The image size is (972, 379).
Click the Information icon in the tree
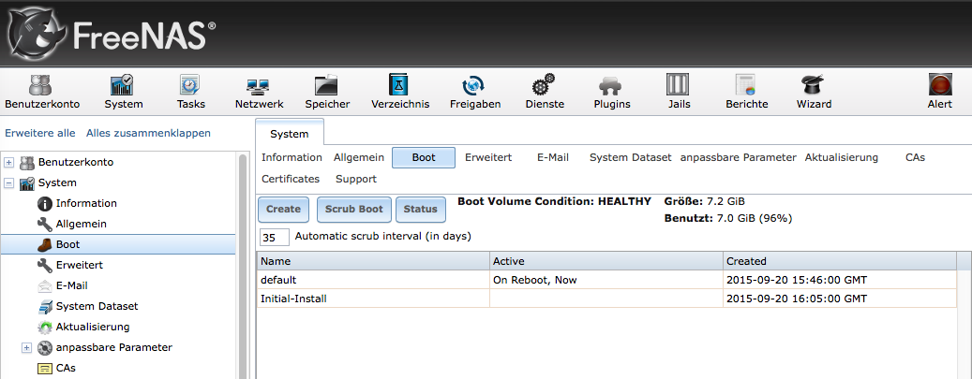pyautogui.click(x=45, y=203)
